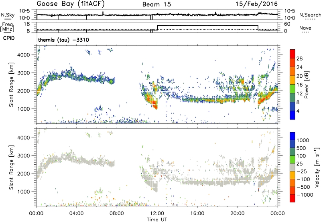Select the 'Time UT' axis title
This screenshot has height=222, width=321.
point(157,220)
